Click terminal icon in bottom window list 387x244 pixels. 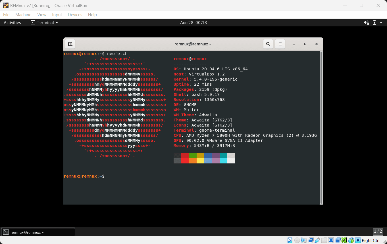point(6,232)
